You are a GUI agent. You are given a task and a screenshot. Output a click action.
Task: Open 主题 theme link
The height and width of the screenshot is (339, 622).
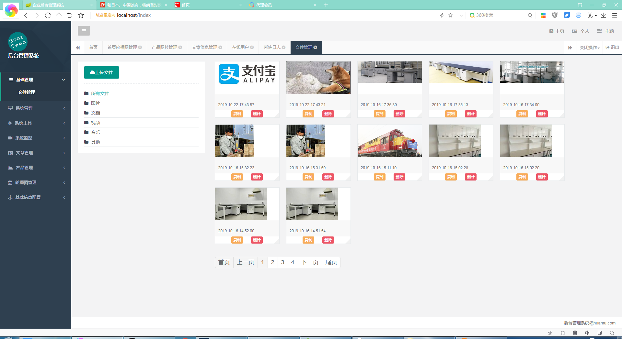(x=605, y=31)
